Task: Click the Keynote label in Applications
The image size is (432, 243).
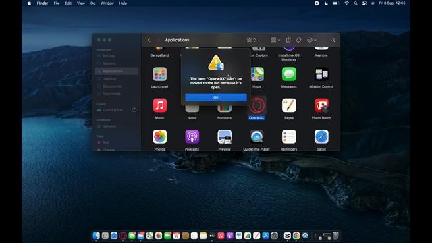Action: 321,55
